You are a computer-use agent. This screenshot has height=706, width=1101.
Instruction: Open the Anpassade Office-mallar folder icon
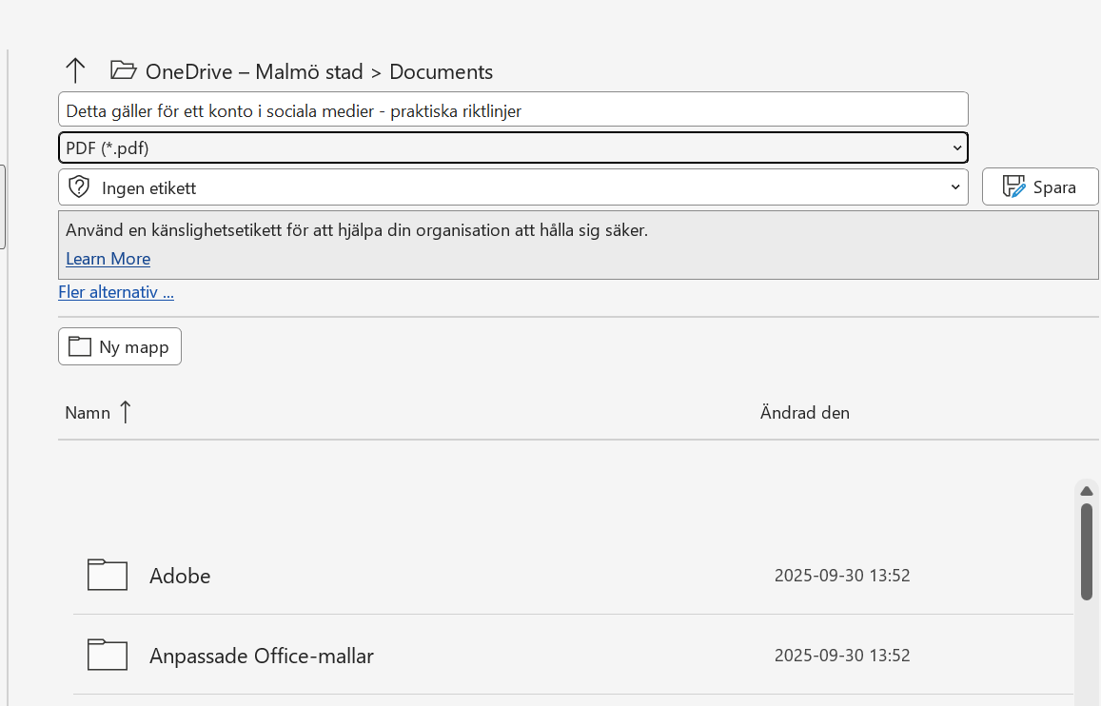click(107, 655)
